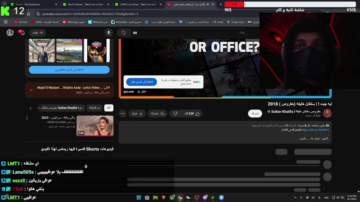Click the تنزيل download button
Viewport: 360px width, 202px height.
tap(137, 114)
